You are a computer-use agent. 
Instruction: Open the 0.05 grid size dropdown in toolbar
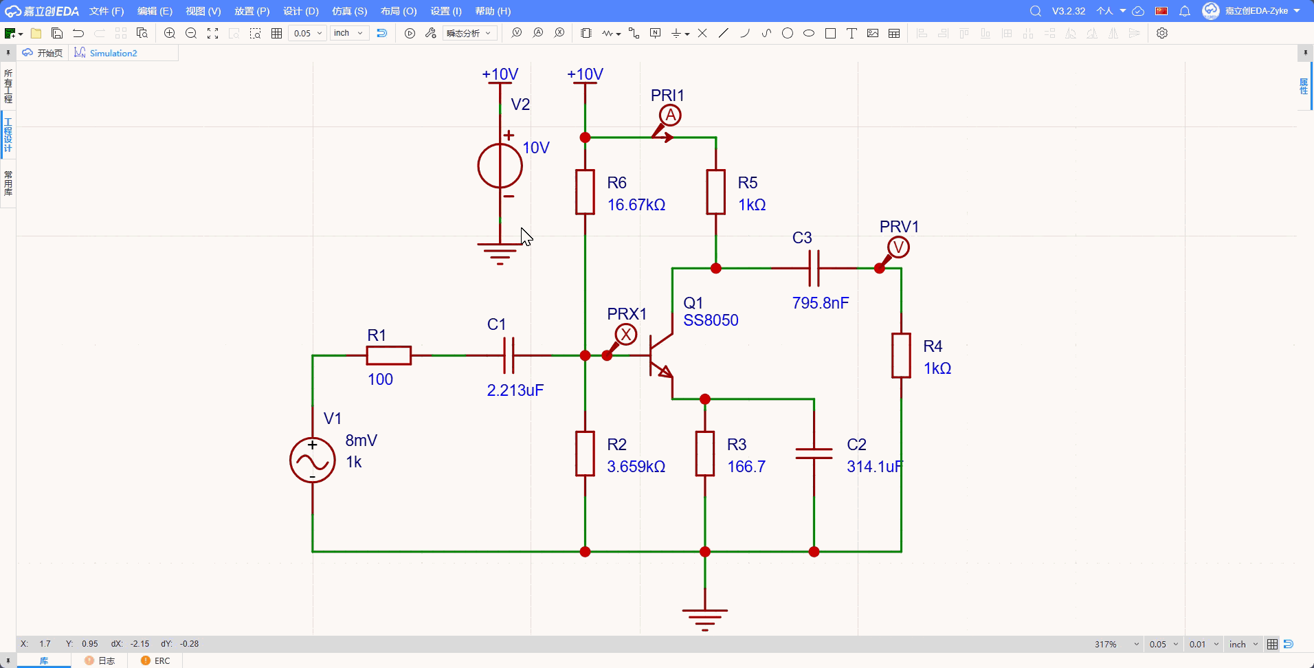pos(307,33)
